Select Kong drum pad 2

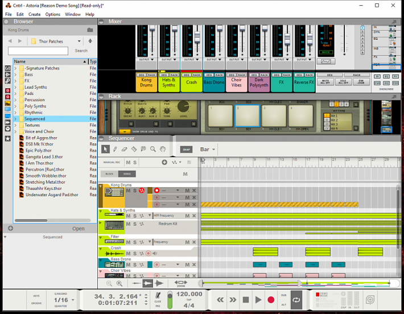(x=247, y=116)
